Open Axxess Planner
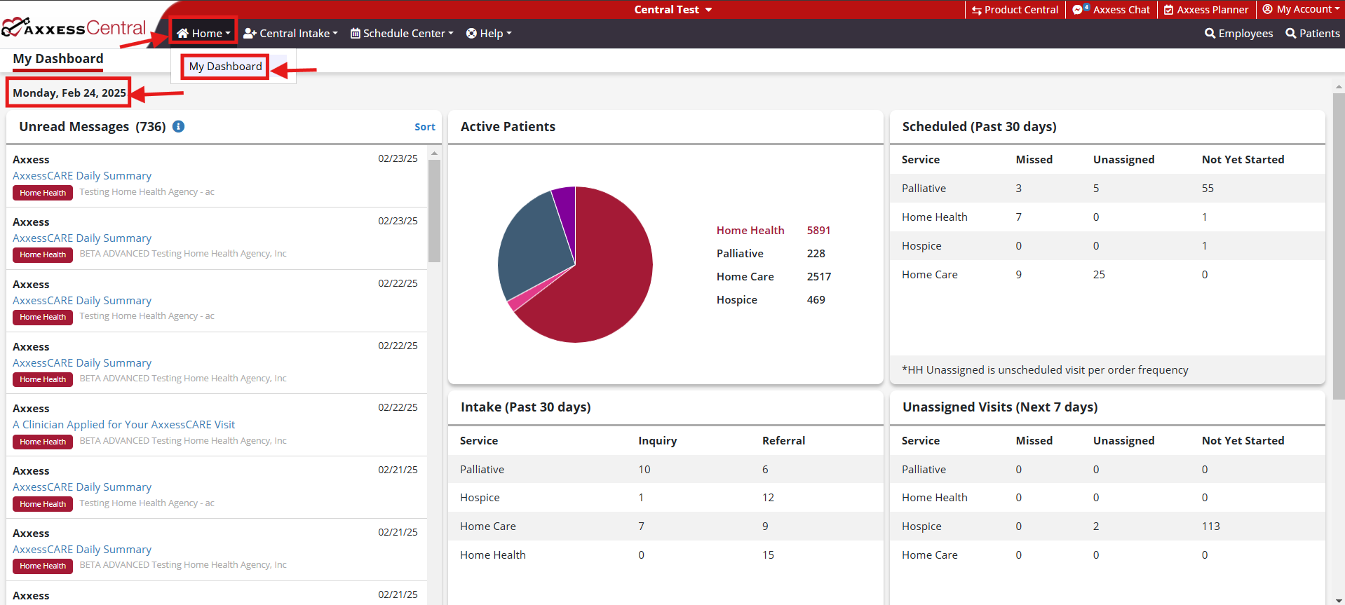1345x605 pixels. click(x=1206, y=10)
